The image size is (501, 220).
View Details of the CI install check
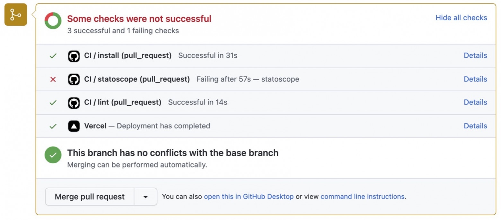tap(475, 55)
